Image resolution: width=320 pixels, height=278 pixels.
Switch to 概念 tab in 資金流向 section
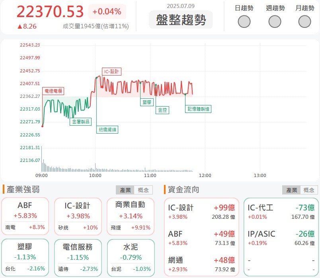pos(309,190)
